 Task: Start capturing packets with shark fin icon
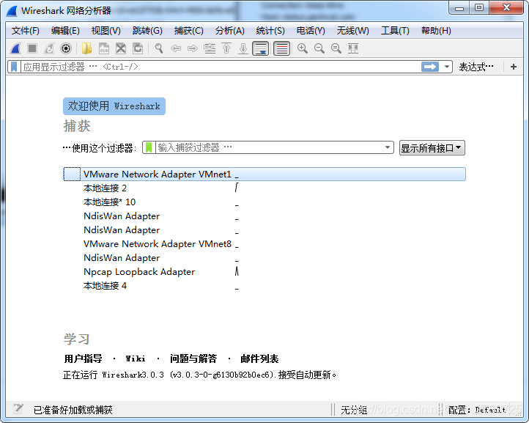point(15,48)
